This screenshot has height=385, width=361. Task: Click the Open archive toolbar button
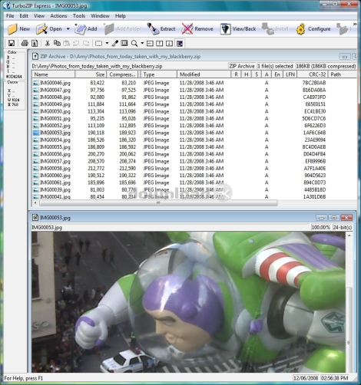click(x=49, y=29)
